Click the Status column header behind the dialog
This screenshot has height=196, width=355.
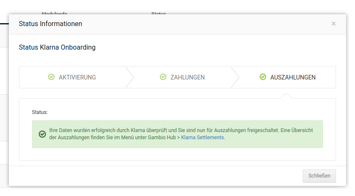(159, 13)
